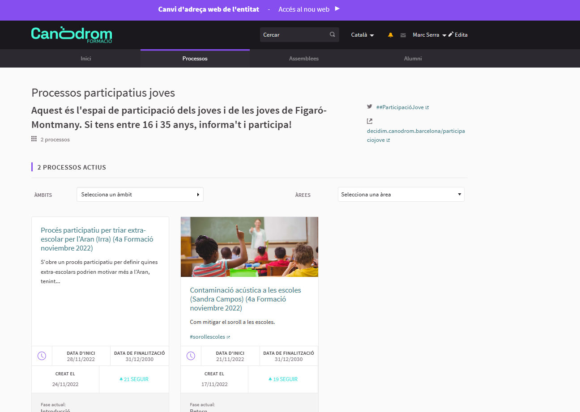The image size is (580, 412).
Task: Click the 19 Seguir follow button
Action: pyautogui.click(x=283, y=379)
